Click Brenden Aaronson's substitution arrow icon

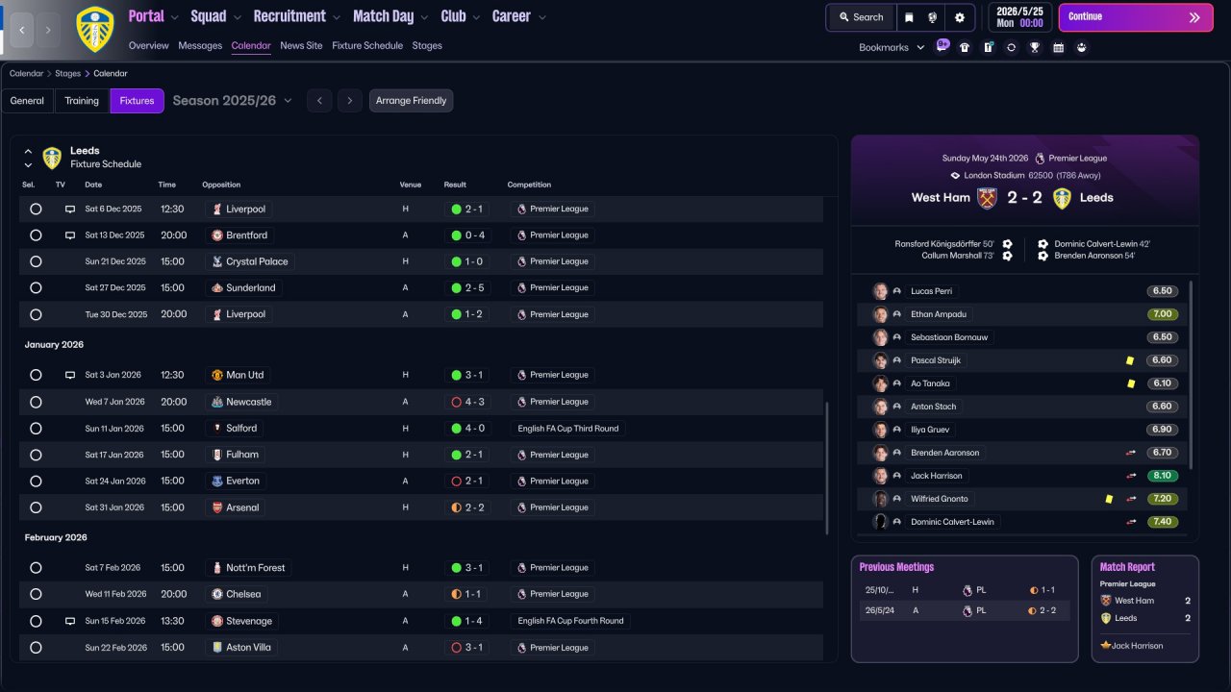pos(1131,453)
